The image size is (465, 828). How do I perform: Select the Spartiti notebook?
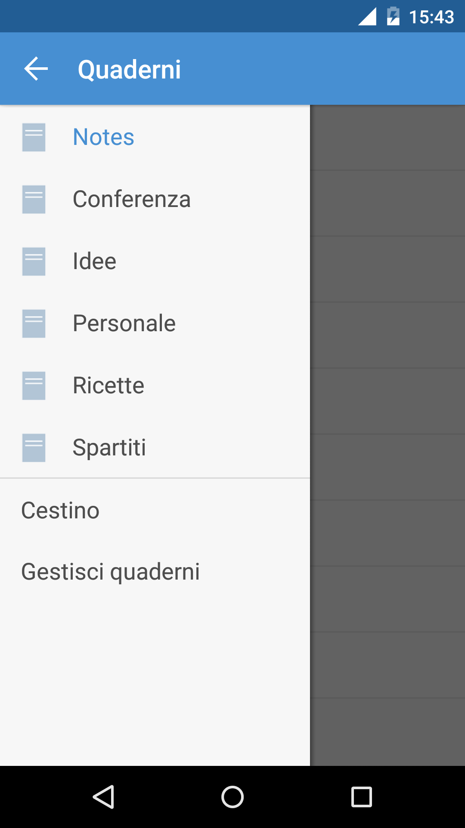(x=155, y=448)
